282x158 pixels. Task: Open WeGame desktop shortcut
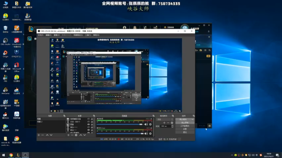(5, 91)
